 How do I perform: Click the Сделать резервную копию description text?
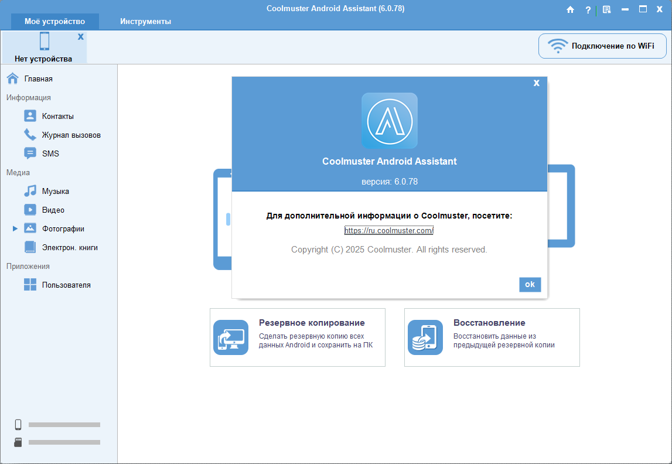(x=315, y=340)
